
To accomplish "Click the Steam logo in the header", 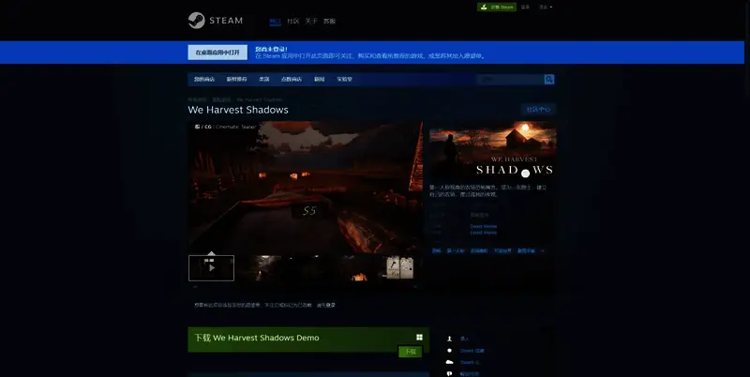I will 217,20.
